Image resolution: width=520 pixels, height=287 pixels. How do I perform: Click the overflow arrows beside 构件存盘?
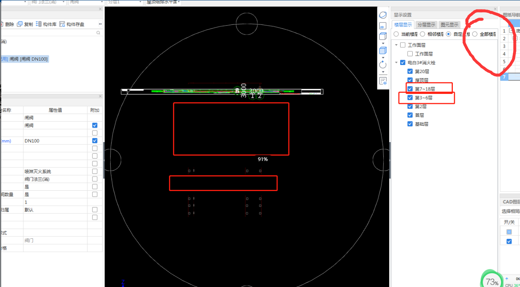coord(100,24)
